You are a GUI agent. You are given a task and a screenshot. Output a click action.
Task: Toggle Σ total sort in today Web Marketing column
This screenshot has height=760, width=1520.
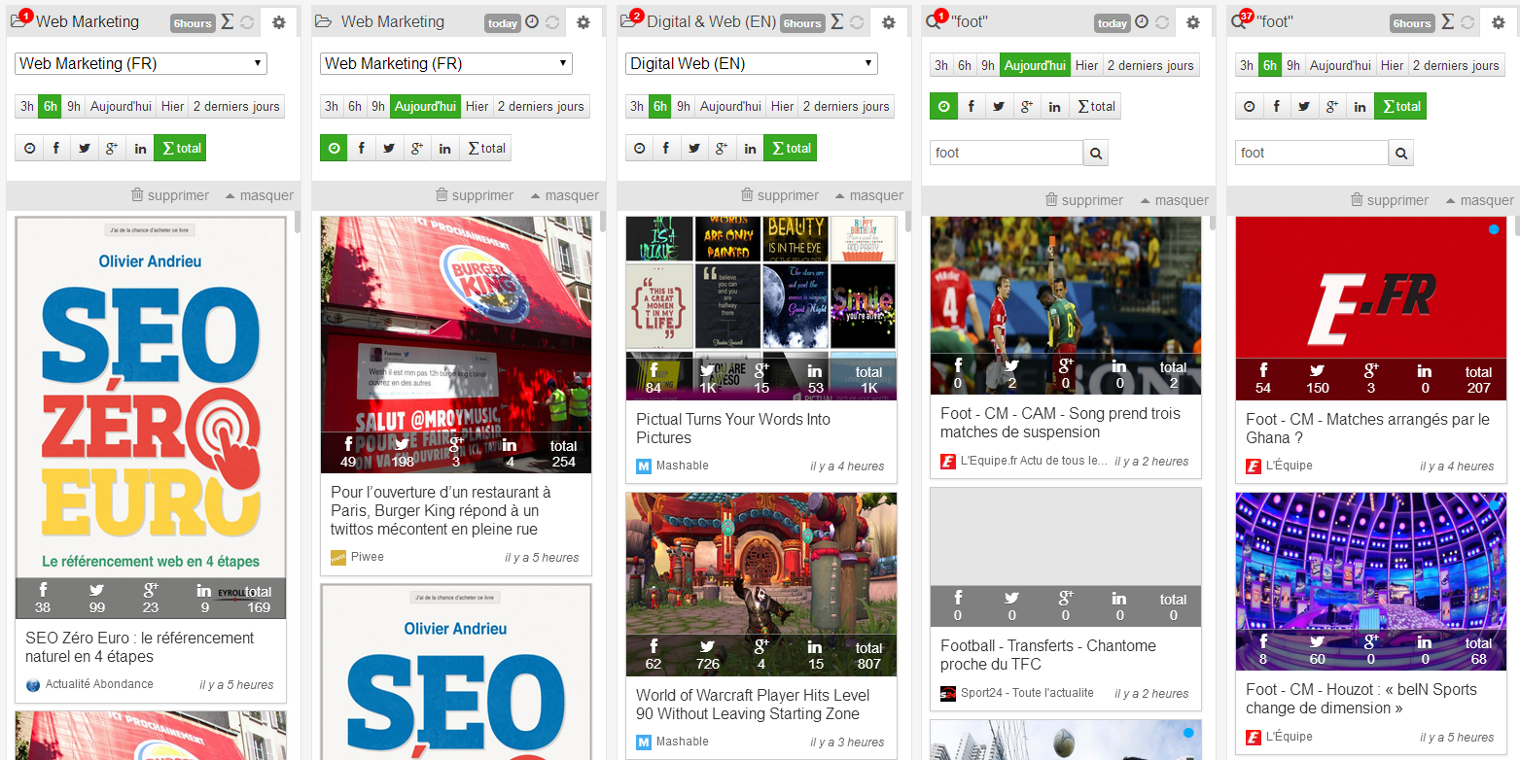point(485,148)
